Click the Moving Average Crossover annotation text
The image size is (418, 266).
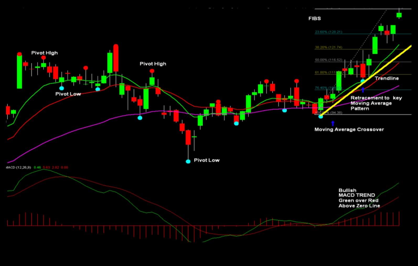[349, 130]
